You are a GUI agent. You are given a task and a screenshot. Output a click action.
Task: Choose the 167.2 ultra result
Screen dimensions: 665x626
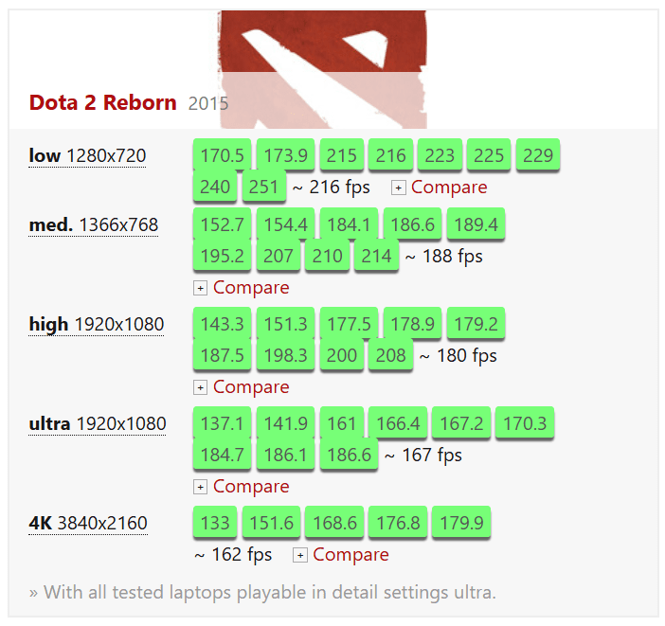[461, 423]
